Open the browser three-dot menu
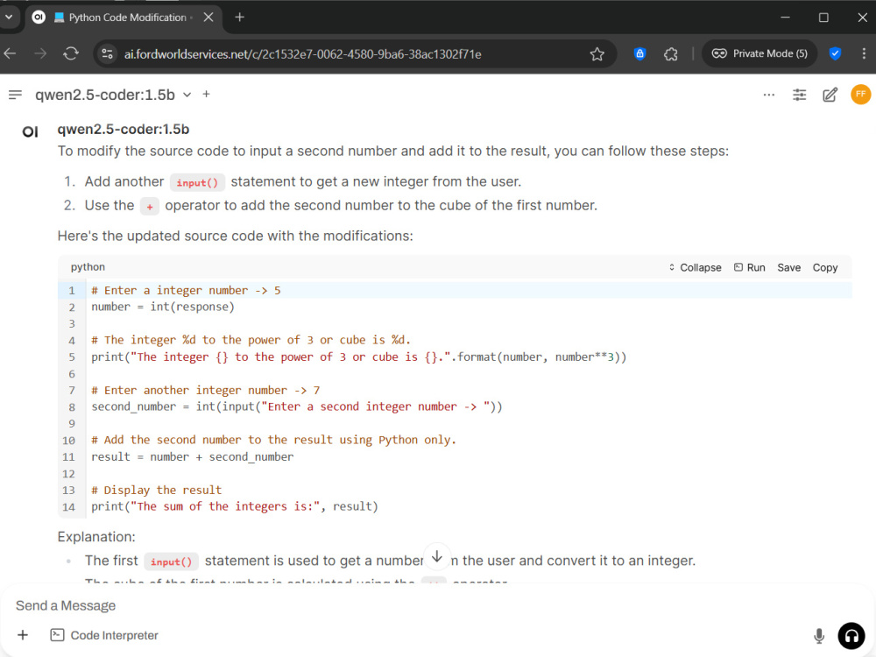The height and width of the screenshot is (657, 876). coord(864,53)
